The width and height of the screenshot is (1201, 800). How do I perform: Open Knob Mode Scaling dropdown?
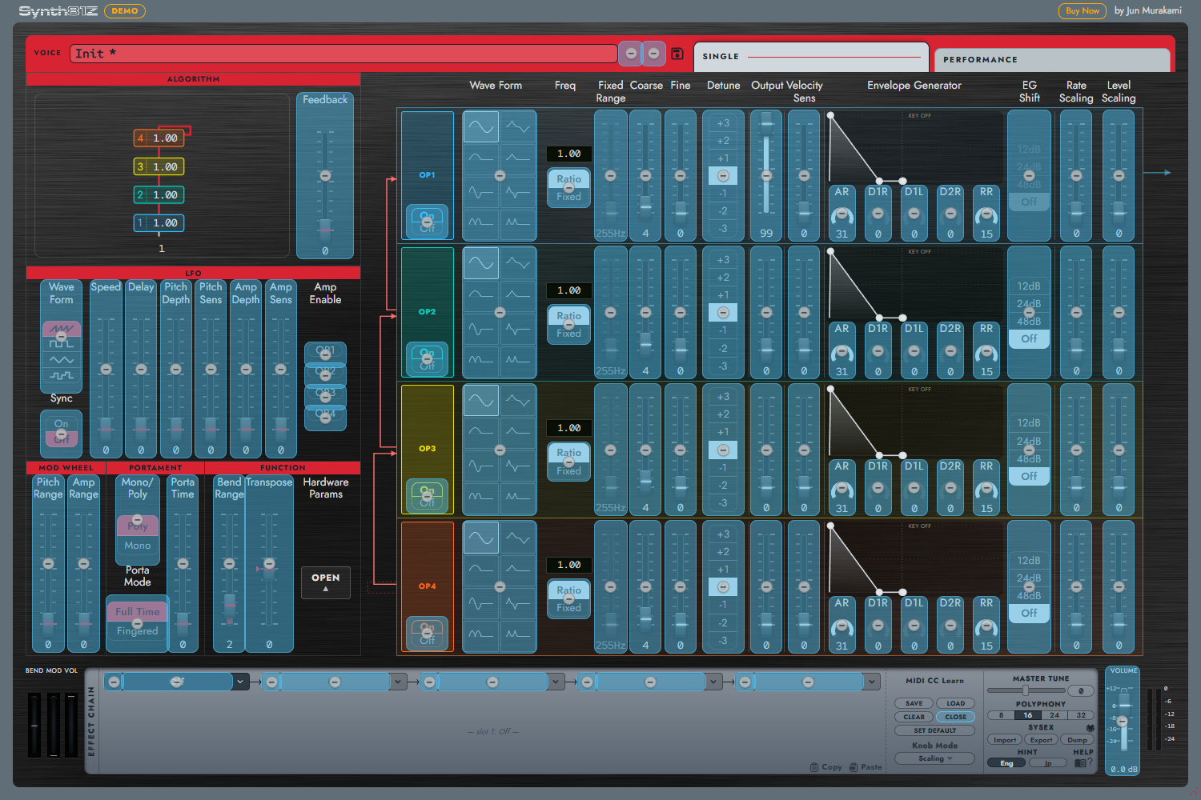pyautogui.click(x=935, y=758)
